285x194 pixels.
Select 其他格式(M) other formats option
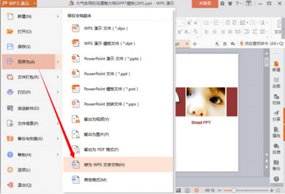[x=118, y=180]
